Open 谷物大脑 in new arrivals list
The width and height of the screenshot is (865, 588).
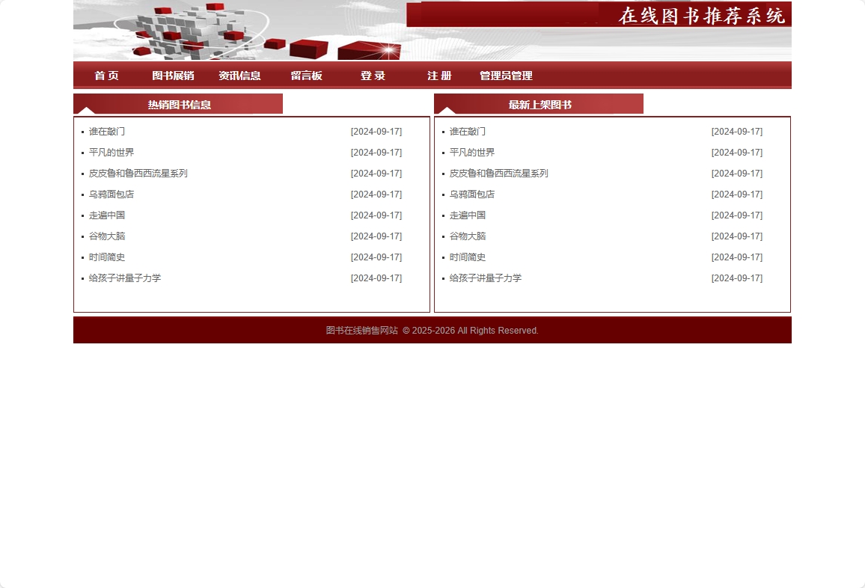(x=468, y=236)
